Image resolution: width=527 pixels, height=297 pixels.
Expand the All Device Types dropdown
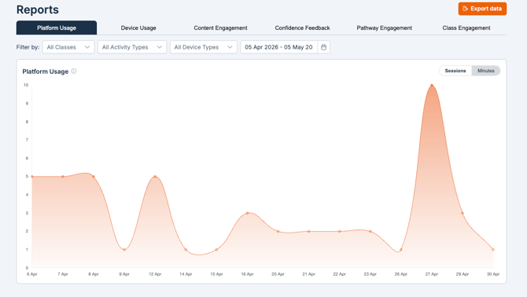tap(204, 47)
